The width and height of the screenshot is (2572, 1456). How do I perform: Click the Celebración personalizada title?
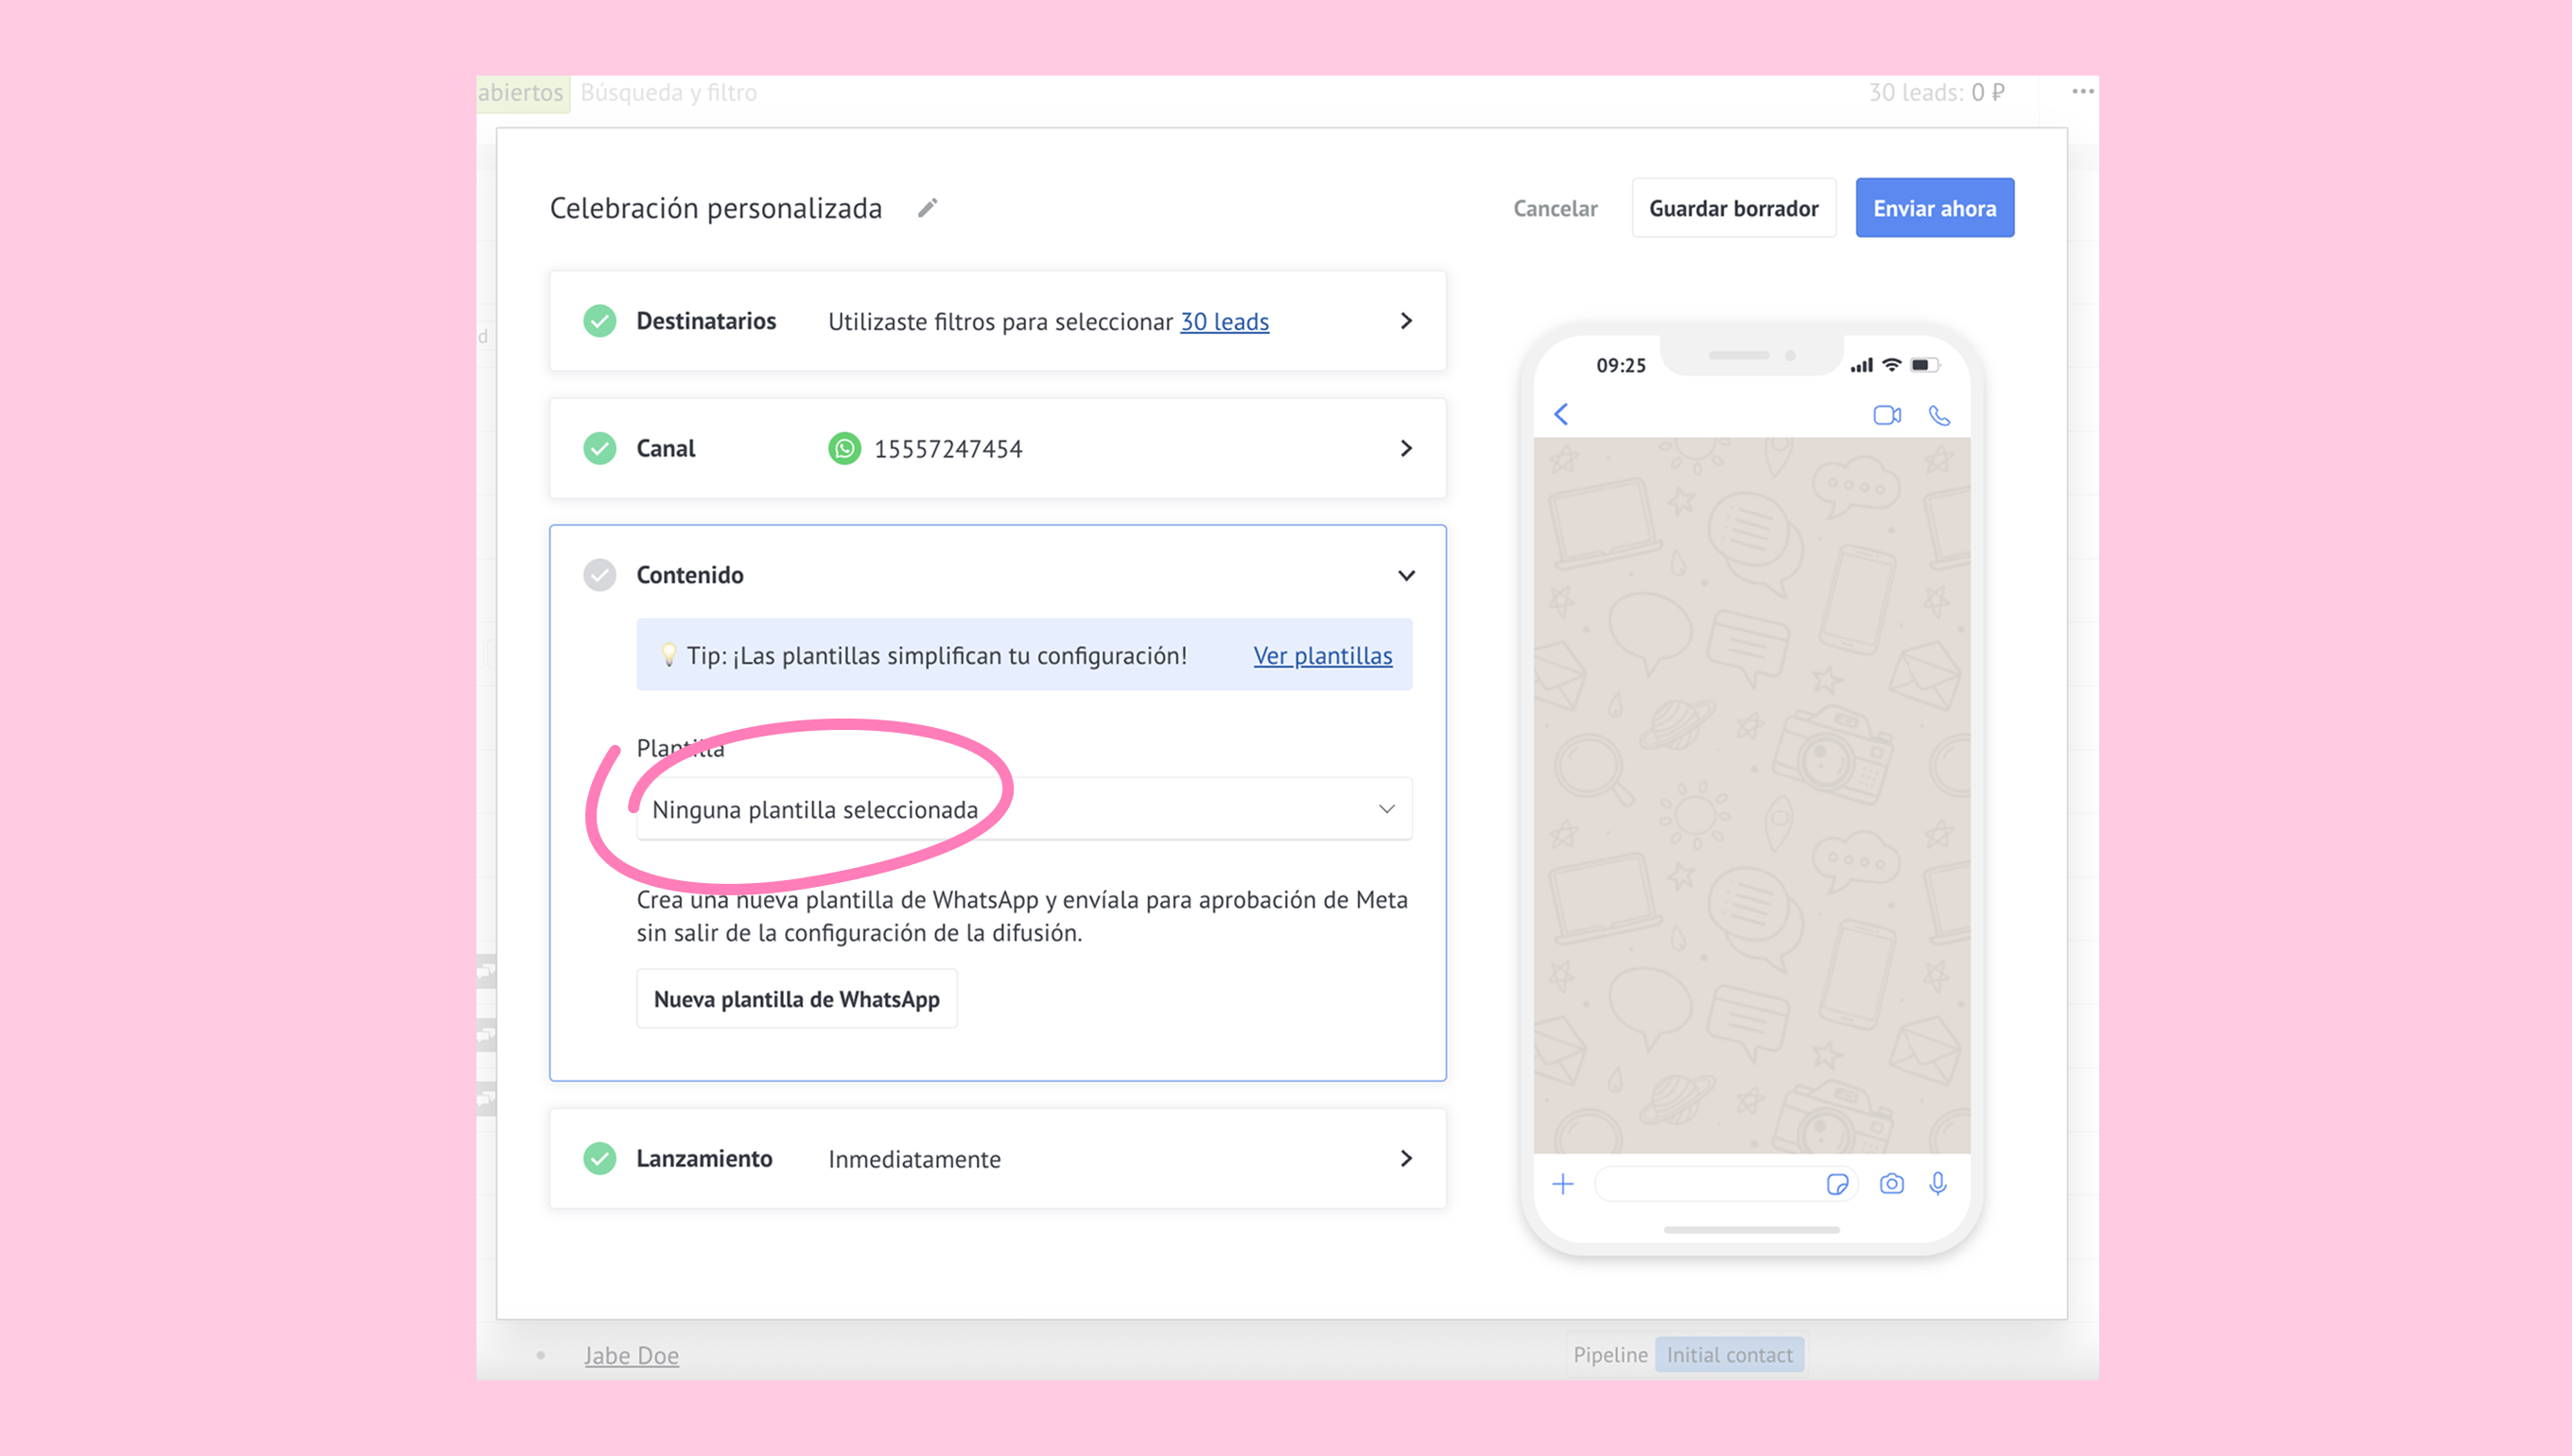click(x=716, y=208)
